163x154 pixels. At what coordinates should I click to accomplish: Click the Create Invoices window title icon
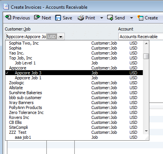(x=6, y=7)
